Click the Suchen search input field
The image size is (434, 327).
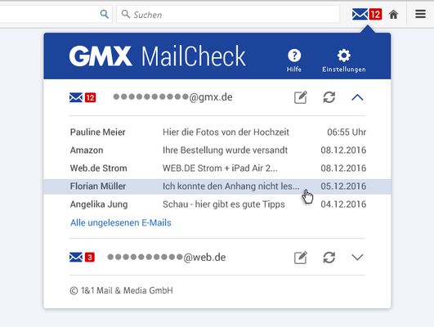(x=228, y=15)
